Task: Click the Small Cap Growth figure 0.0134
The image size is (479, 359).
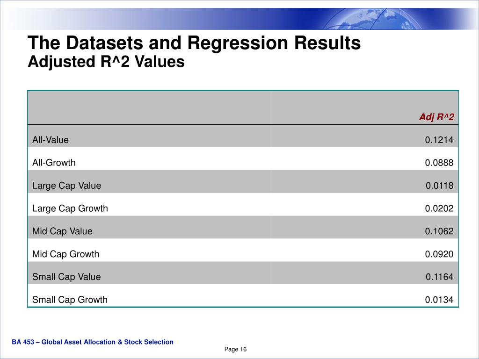Action: (439, 300)
